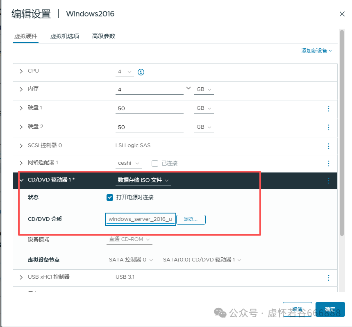This screenshot has width=352, height=327.
Task: Open the 硬盘 2 three-dot options menu
Action: coord(328,127)
